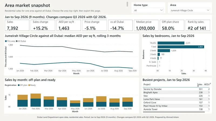This screenshot has height=121, width=216.
Task: Click the Sales by bedrooms chart title
Action: pos(168,36)
